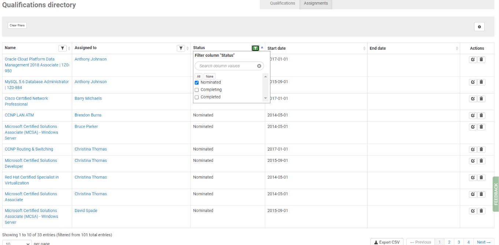Open the entries per page dropdown
499x245 pixels.
(17, 243)
